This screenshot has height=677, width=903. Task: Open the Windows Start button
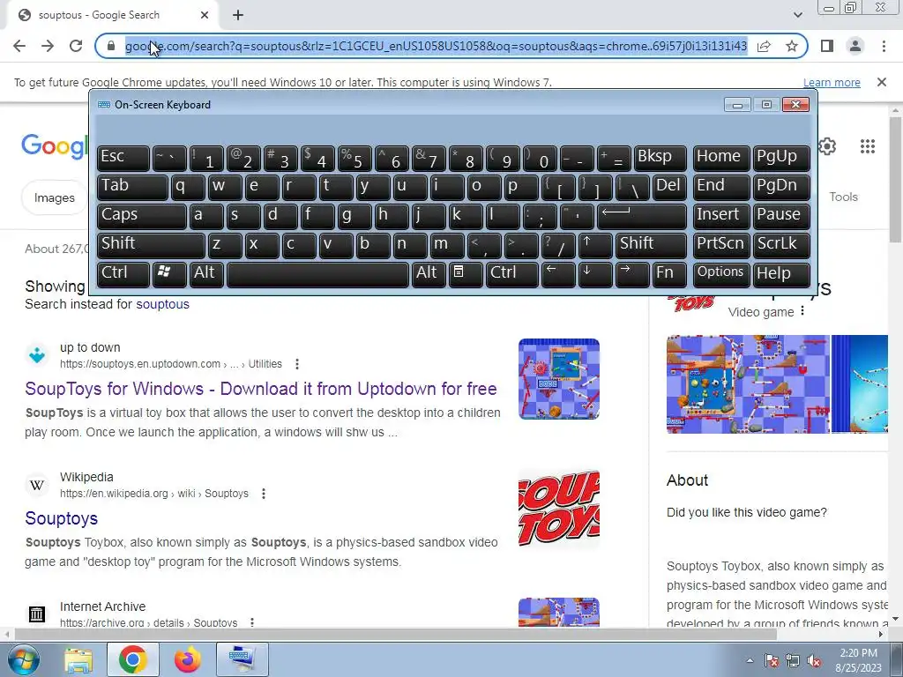tap(23, 659)
